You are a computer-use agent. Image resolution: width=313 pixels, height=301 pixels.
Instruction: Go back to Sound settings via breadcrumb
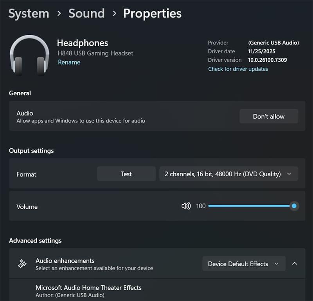86,13
